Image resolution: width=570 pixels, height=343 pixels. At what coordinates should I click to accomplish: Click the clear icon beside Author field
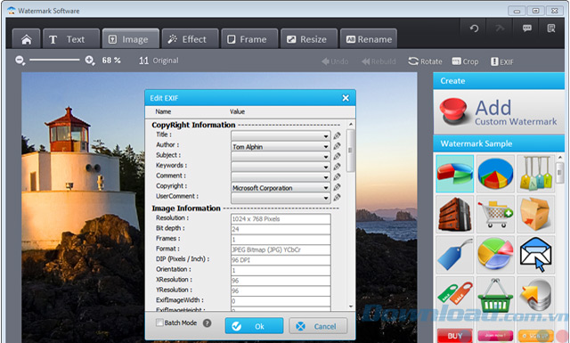337,146
